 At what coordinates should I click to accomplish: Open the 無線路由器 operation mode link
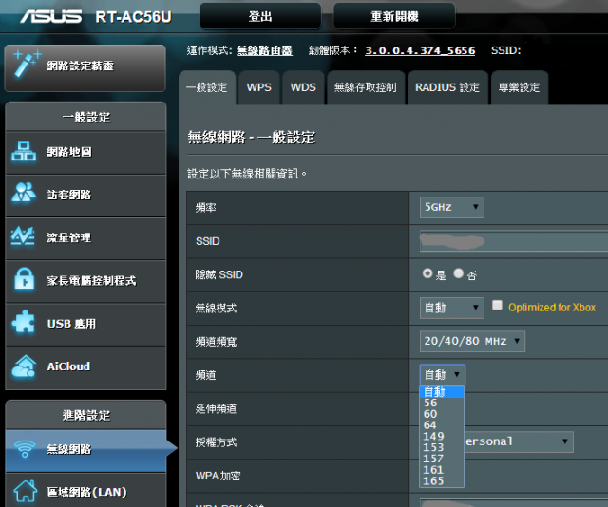pyautogui.click(x=264, y=50)
